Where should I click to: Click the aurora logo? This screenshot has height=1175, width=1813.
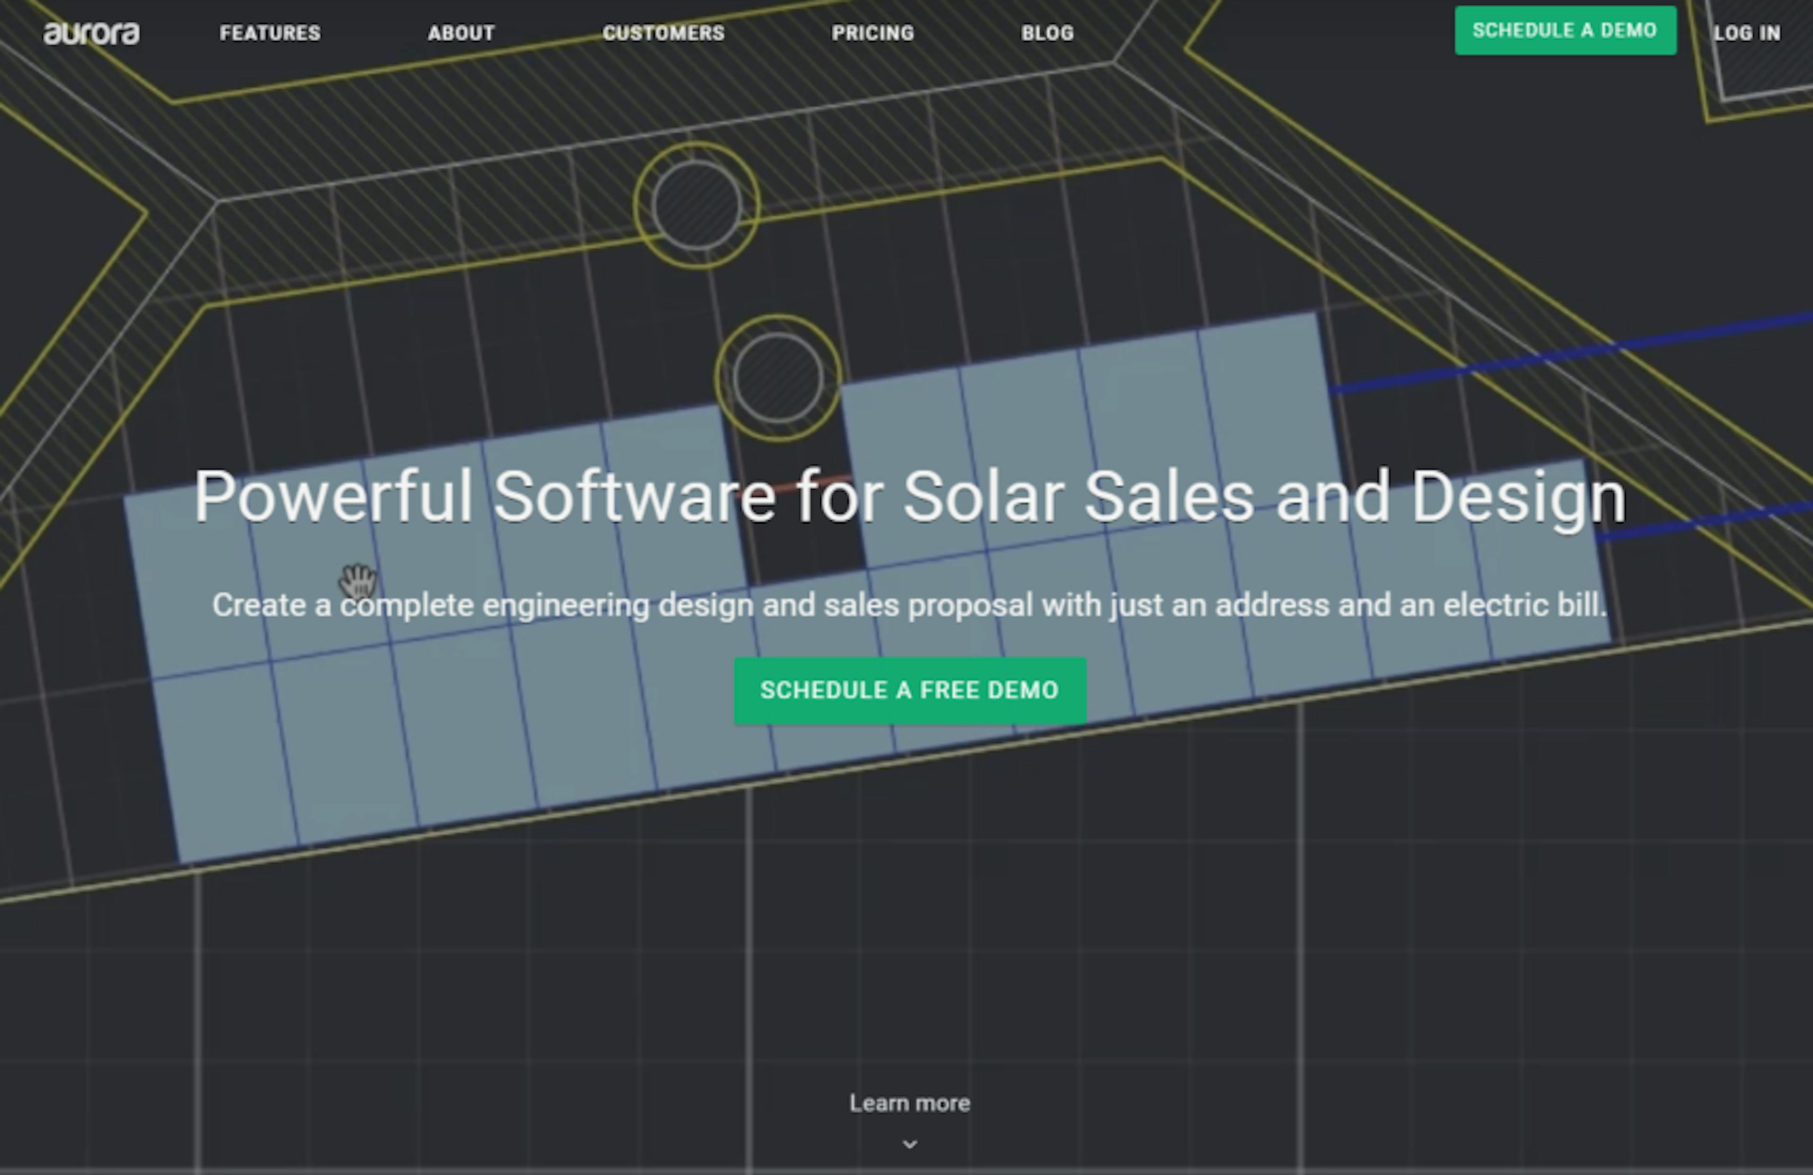pyautogui.click(x=92, y=32)
